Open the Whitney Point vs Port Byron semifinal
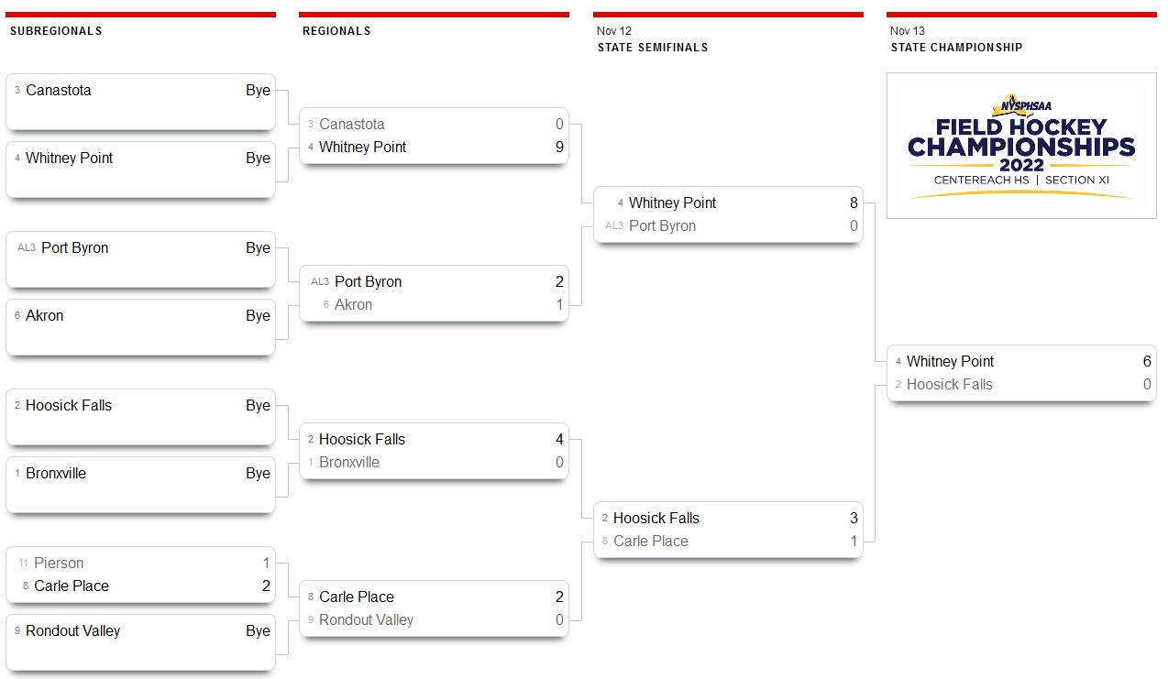Viewport: 1168px width, 679px height. 728,214
